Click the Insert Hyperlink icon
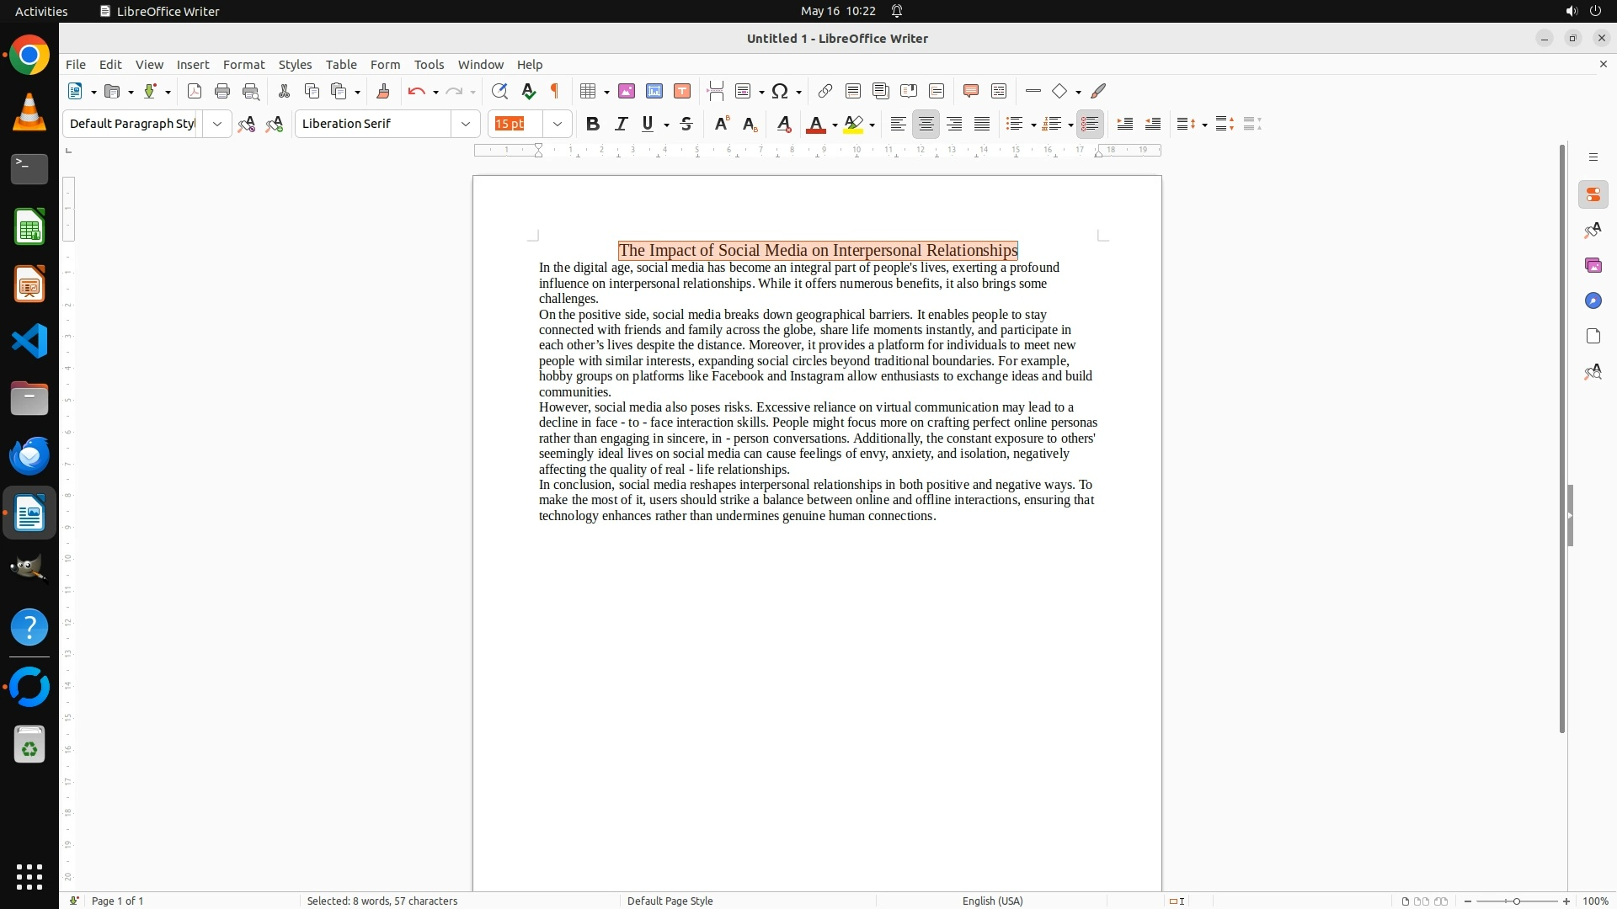This screenshot has height=909, width=1617. coord(825,91)
